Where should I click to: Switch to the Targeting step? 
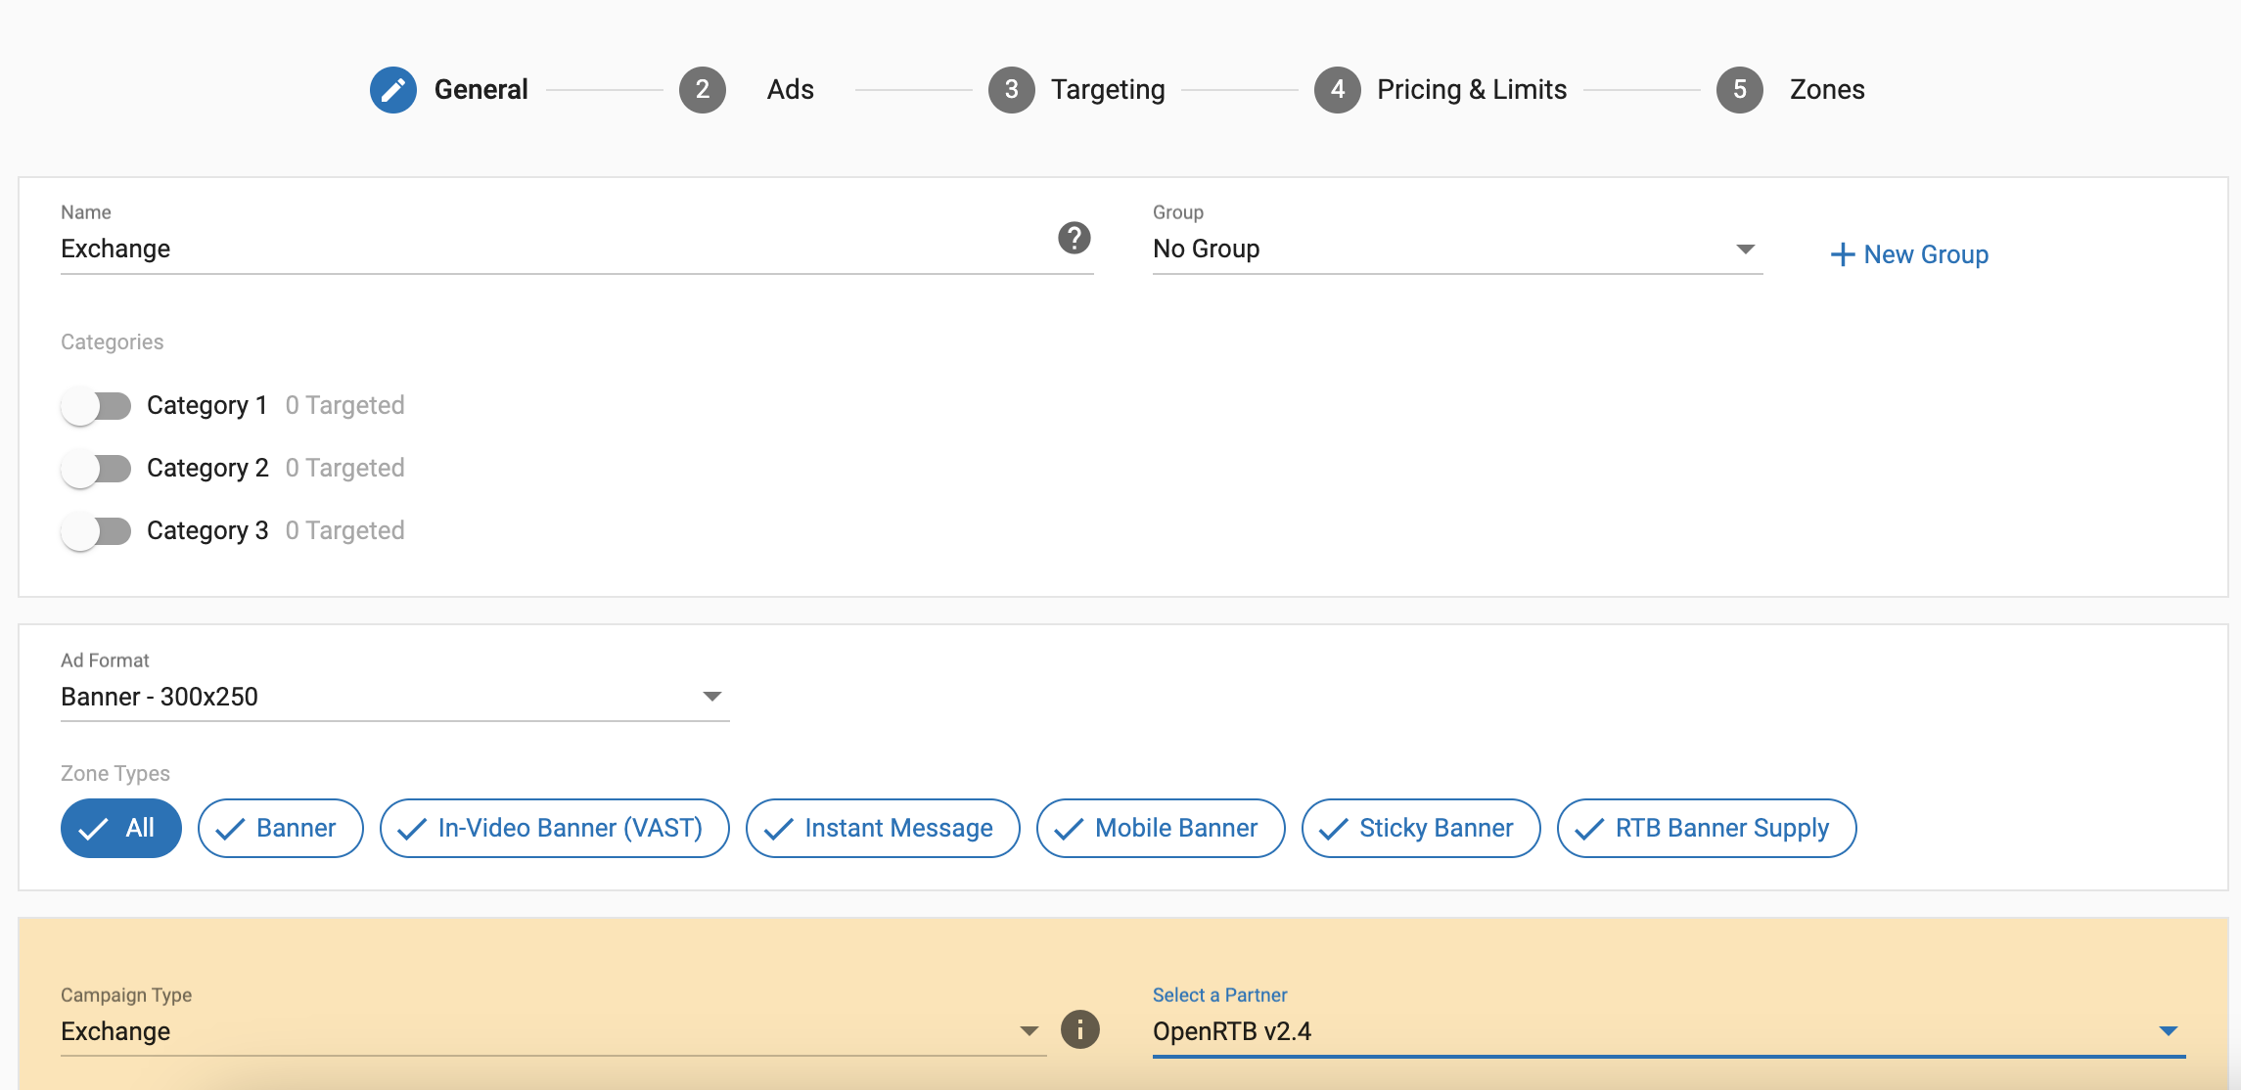[x=1107, y=90]
